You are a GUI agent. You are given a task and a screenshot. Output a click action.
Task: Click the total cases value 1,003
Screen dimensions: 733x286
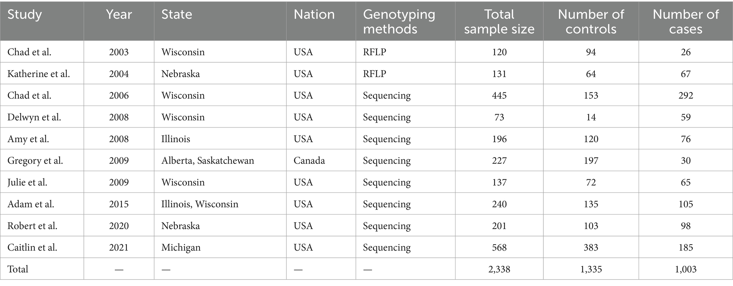pyautogui.click(x=686, y=269)
